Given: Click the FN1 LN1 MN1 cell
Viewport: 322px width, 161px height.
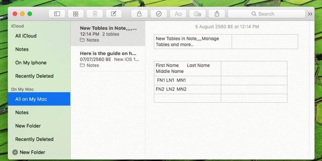Looking at the screenshot, I should pyautogui.click(x=188, y=80).
